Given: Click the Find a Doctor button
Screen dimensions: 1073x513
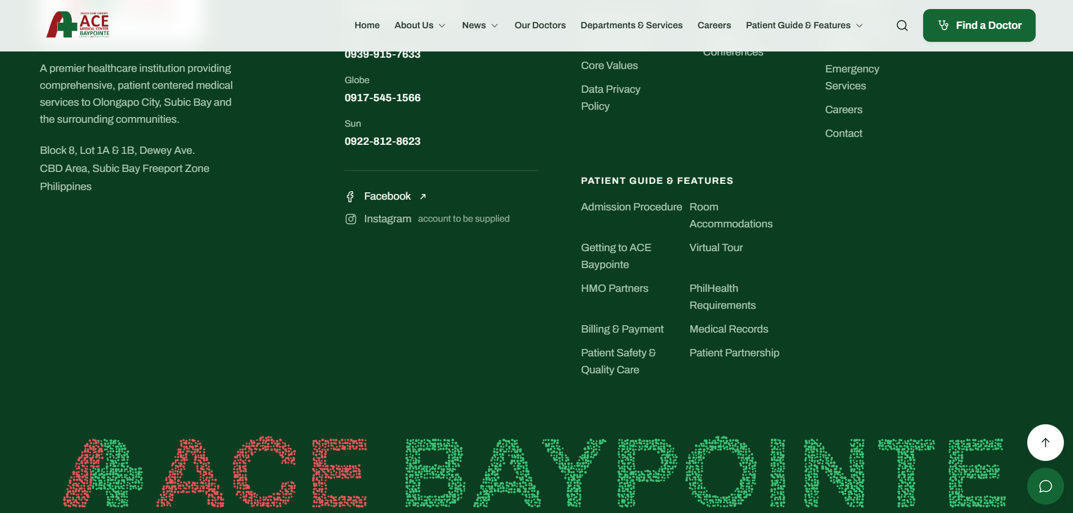Looking at the screenshot, I should 979,25.
